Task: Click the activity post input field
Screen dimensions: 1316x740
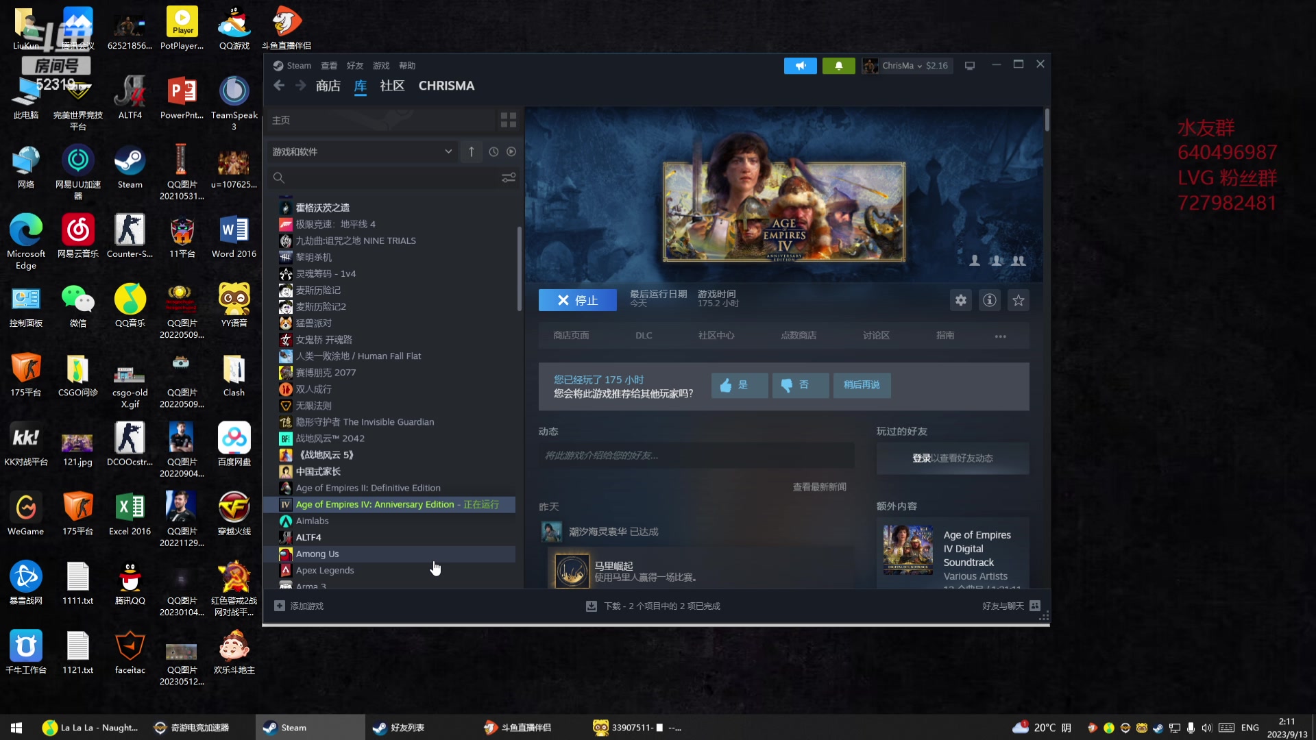Action: click(x=696, y=456)
